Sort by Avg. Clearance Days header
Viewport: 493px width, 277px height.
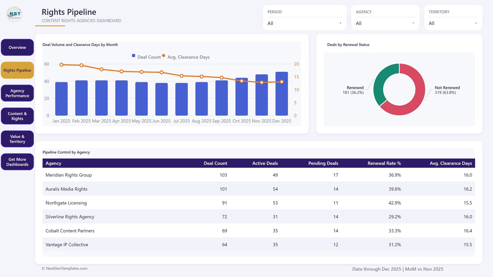(x=451, y=163)
